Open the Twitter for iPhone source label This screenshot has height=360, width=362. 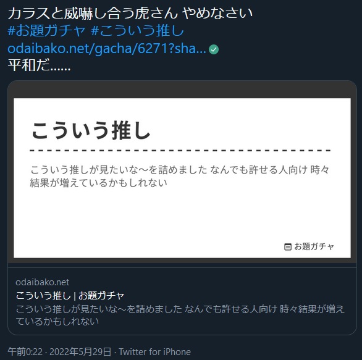pyautogui.click(x=154, y=352)
